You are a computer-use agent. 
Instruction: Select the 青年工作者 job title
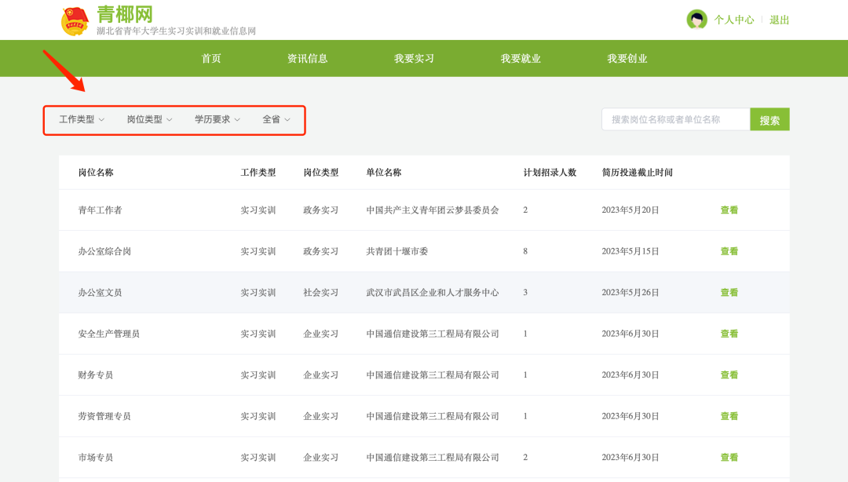[100, 210]
